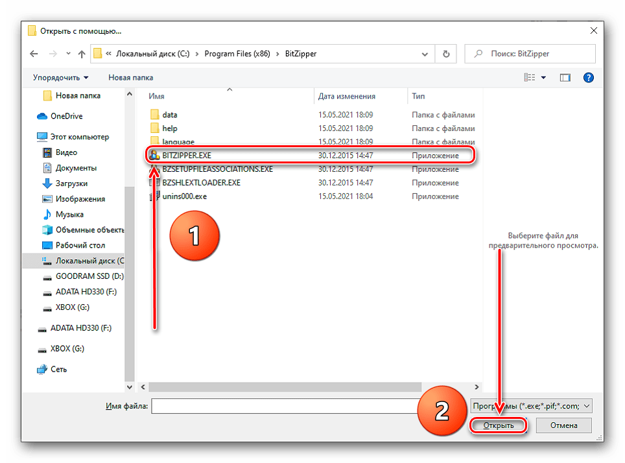This screenshot has height=463, width=625.
Task: Click the Новая папка toolbar button
Action: [130, 78]
